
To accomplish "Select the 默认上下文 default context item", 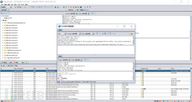I will (8, 18).
